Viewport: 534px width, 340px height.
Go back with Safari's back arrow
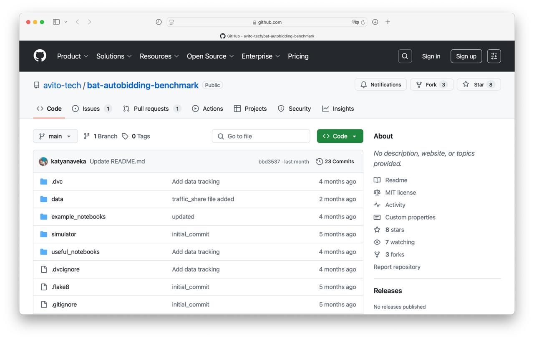[x=77, y=22]
